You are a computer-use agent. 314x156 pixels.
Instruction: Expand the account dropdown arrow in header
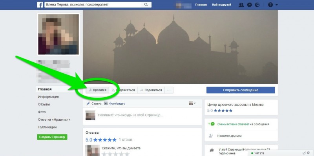(277, 5)
